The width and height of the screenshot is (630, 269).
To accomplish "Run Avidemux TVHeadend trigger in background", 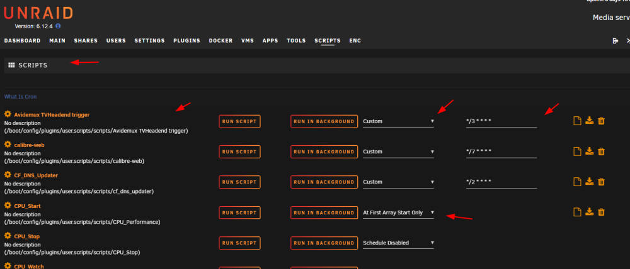I will tap(324, 121).
